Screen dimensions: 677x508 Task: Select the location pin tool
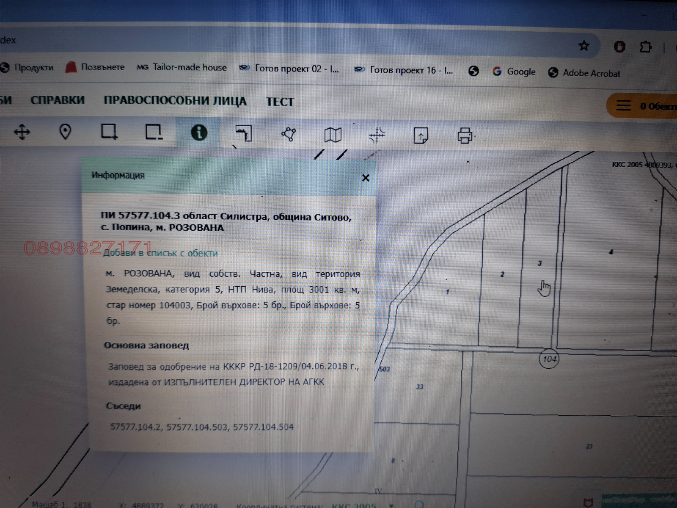click(65, 132)
